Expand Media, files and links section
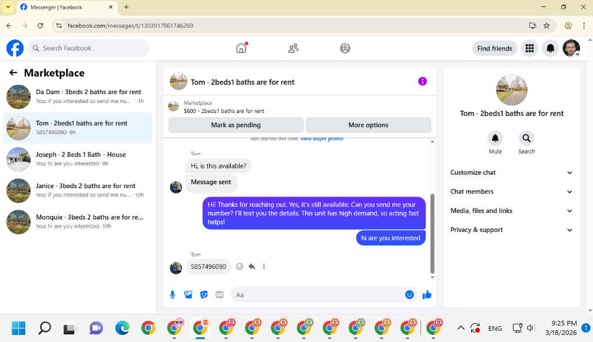 pyautogui.click(x=511, y=211)
